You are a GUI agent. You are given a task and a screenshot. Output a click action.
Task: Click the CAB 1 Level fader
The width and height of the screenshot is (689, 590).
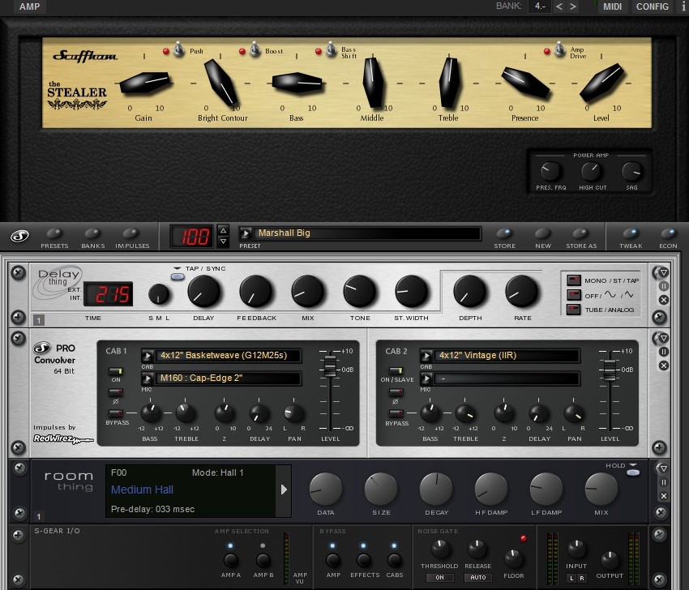click(330, 366)
